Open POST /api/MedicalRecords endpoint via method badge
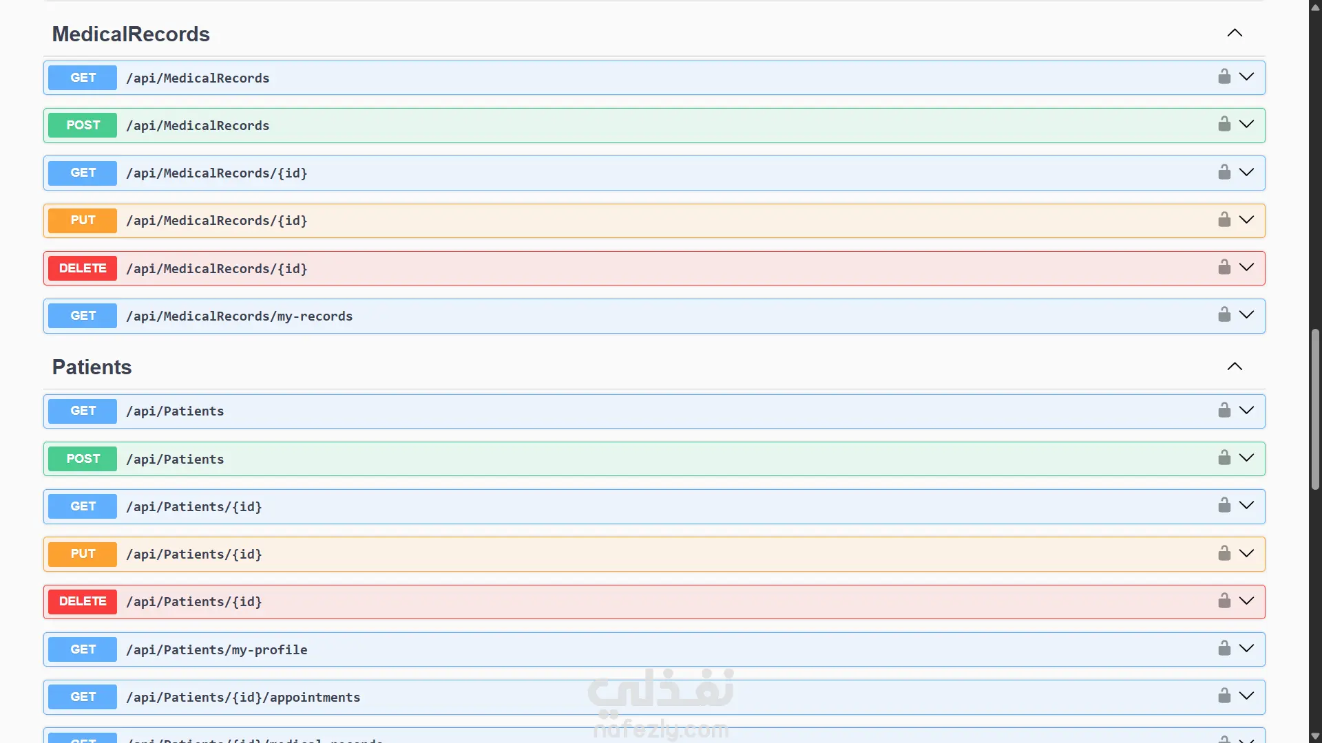The width and height of the screenshot is (1322, 743). point(83,125)
